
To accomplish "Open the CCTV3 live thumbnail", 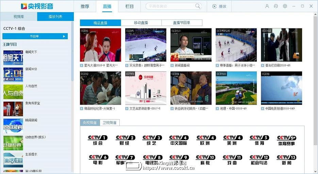I will pos(146,88).
